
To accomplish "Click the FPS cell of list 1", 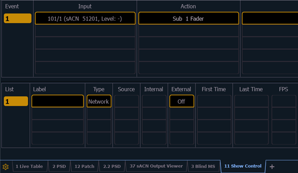I will point(284,101).
